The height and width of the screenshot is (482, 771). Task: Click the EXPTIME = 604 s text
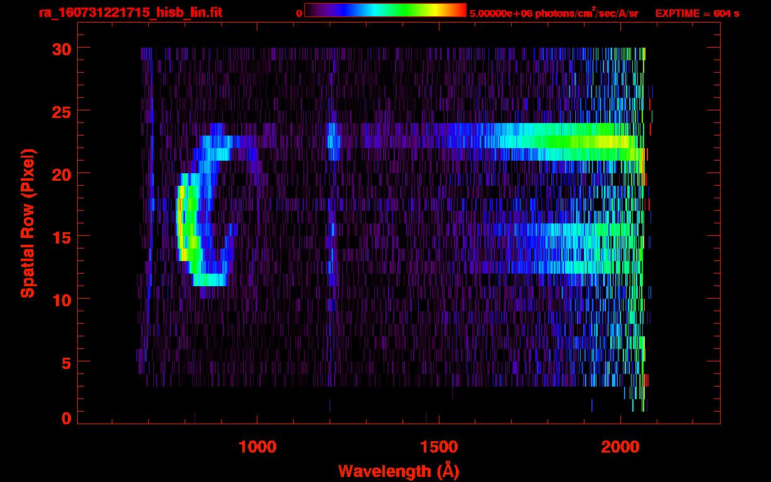click(697, 13)
